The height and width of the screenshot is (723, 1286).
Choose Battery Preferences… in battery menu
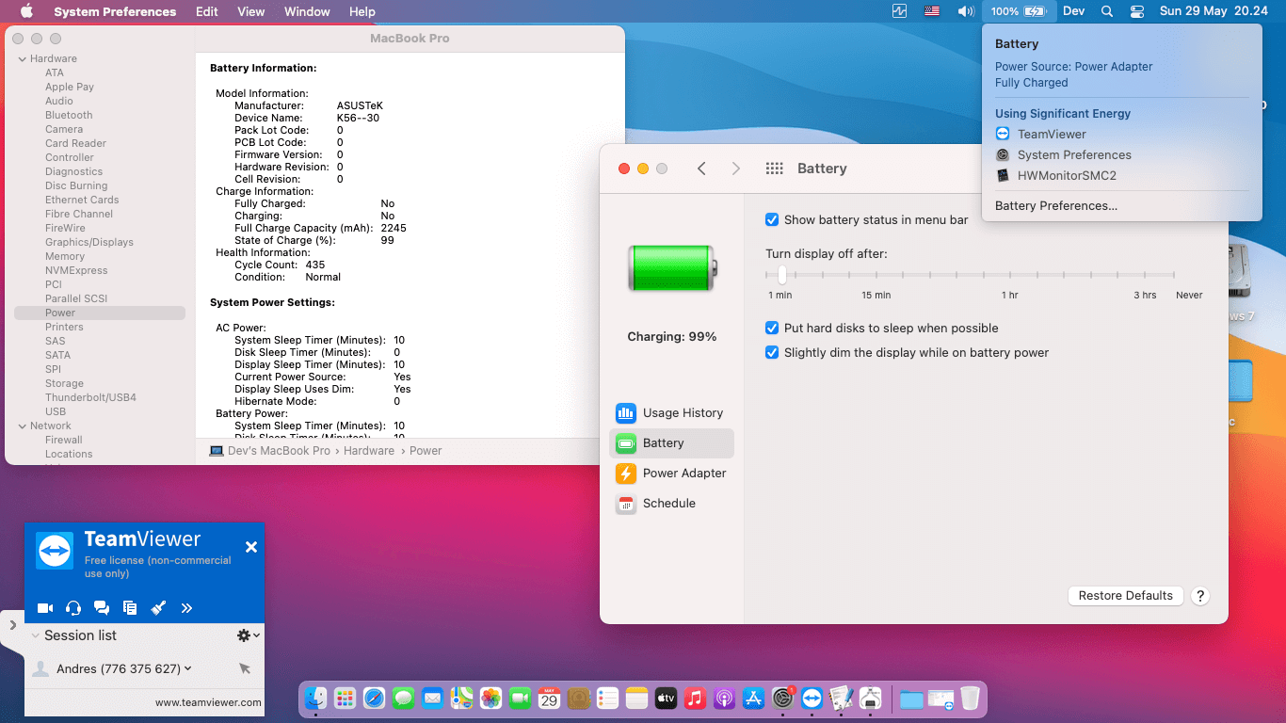(x=1055, y=205)
